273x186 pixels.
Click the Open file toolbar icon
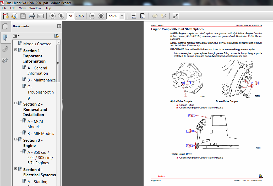(x=14, y=16)
